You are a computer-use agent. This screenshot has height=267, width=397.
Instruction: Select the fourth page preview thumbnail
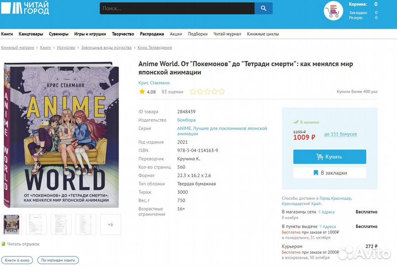[x=86, y=224]
